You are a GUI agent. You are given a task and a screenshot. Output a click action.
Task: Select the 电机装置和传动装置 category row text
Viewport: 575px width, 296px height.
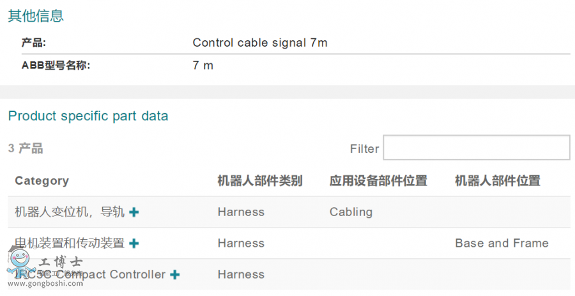[69, 244]
